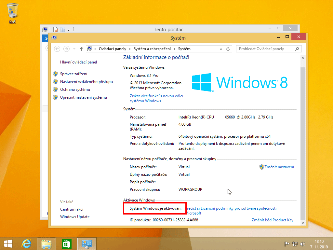This screenshot has height=250, width=333.
Task: Minimize the Systém window
Action: (x=278, y=37)
